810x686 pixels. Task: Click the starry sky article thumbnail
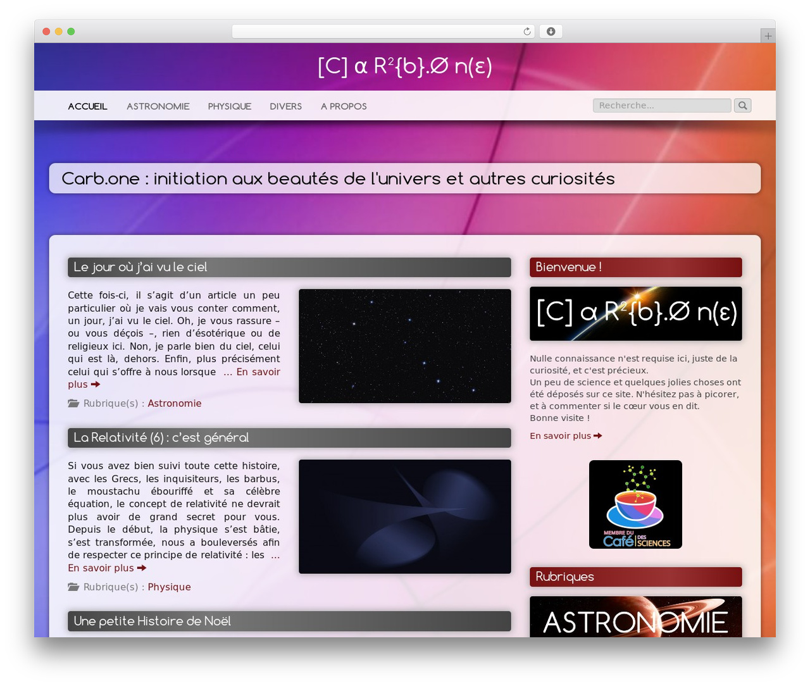pyautogui.click(x=405, y=346)
